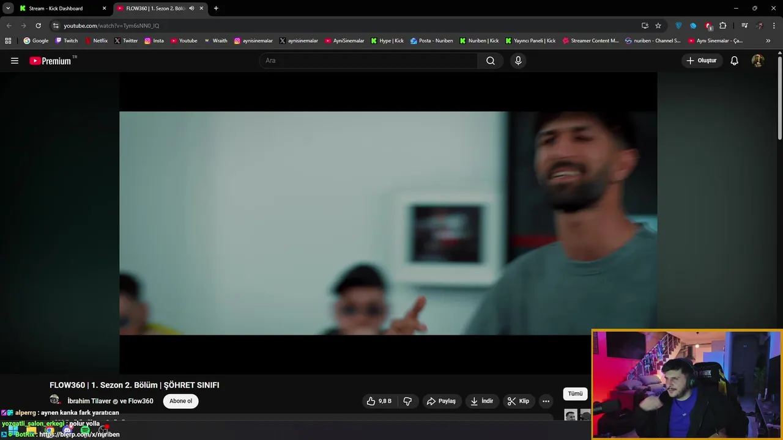Screen dimensions: 783x440
Task: Open the Spotify taskbar icon
Action: pyautogui.click(x=85, y=431)
